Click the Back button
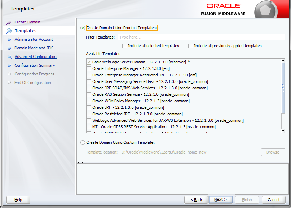The height and width of the screenshot is (209, 291). 196,200
